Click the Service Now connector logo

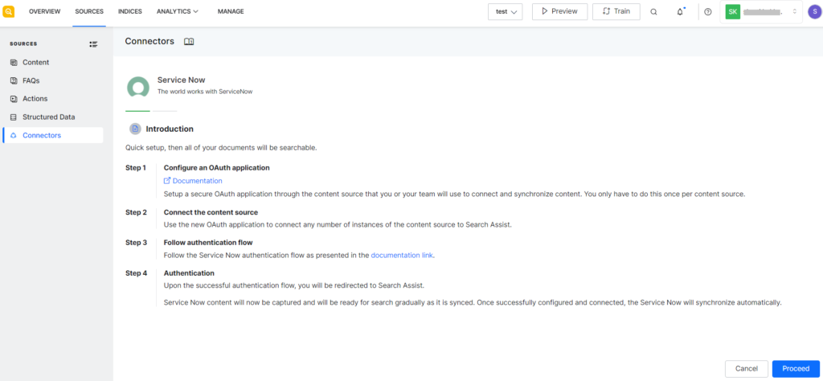pyautogui.click(x=138, y=87)
